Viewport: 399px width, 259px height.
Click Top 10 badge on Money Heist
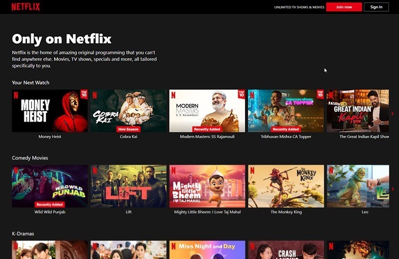84,94
